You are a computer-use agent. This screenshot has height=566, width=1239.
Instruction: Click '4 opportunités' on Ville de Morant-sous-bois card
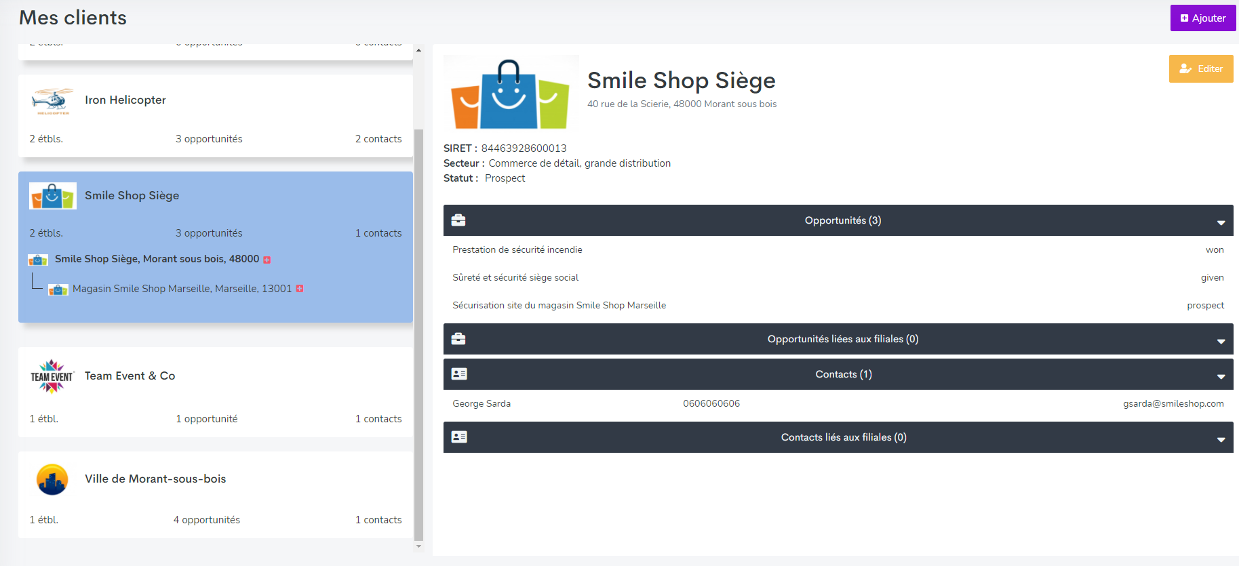point(207,519)
